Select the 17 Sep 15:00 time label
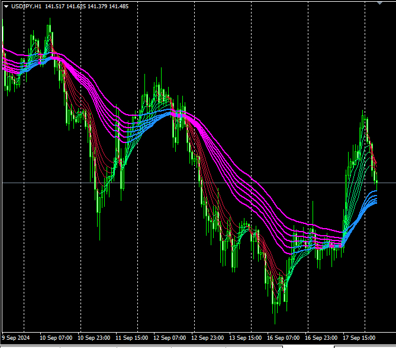 coord(359,338)
